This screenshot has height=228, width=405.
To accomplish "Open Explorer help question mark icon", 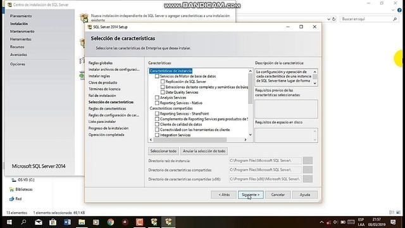I will click(x=399, y=10).
